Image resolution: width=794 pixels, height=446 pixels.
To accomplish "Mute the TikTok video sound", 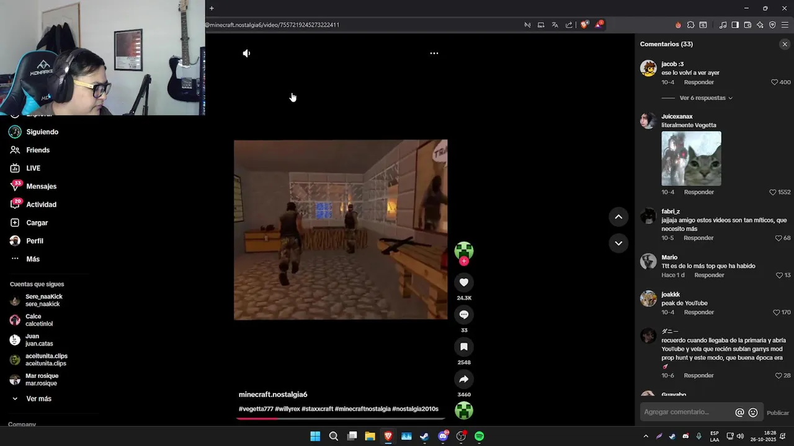I will (246, 53).
